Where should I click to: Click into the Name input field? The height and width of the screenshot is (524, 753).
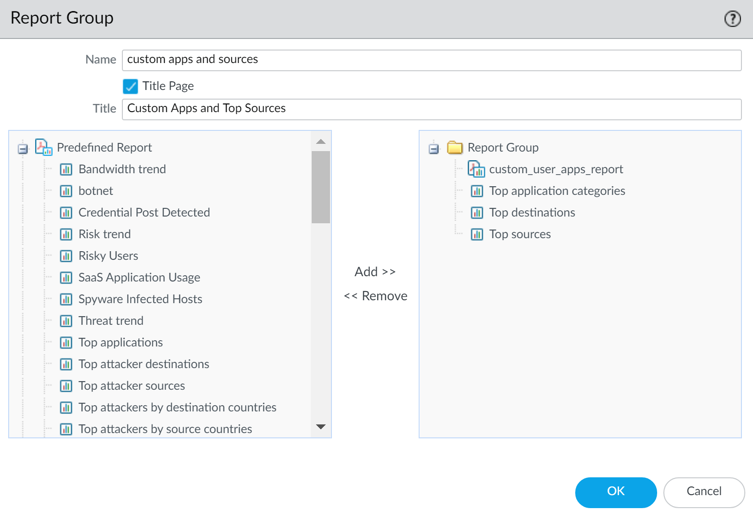tap(431, 60)
